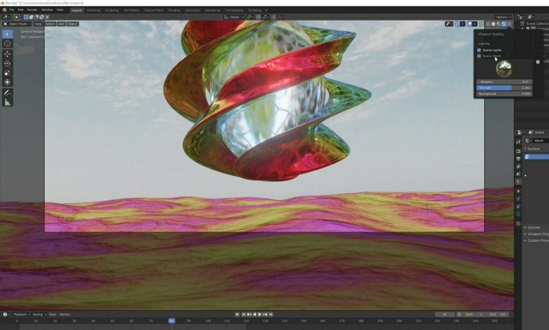Click the viewport Select menu button
Image resolution: width=549 pixels, height=330 pixels.
[50, 24]
